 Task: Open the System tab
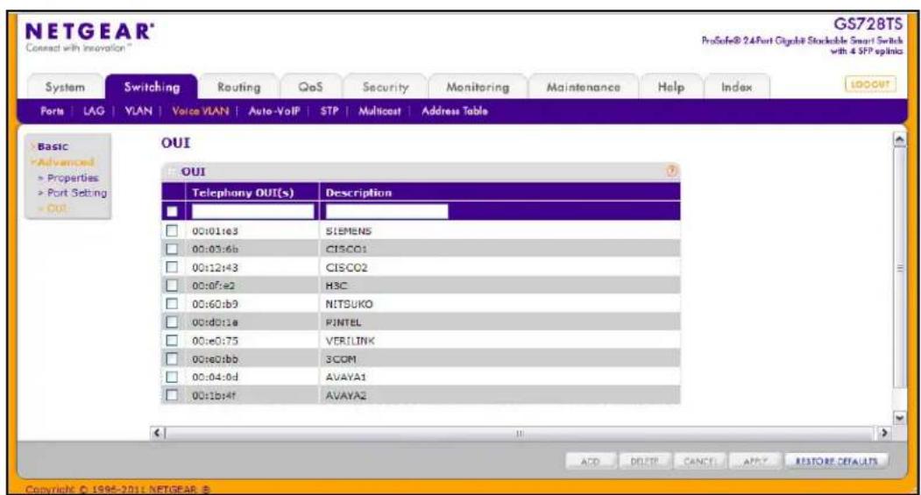pos(65,87)
